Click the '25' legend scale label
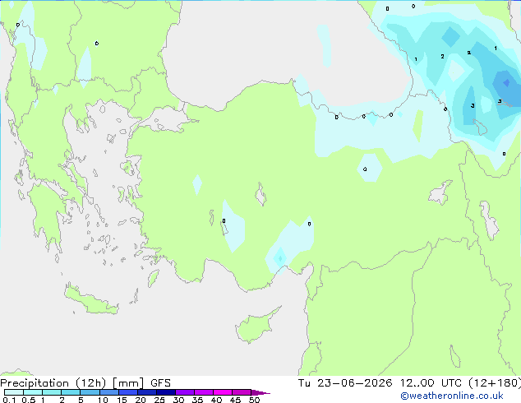The width and height of the screenshot is (521, 403). pos(159,400)
